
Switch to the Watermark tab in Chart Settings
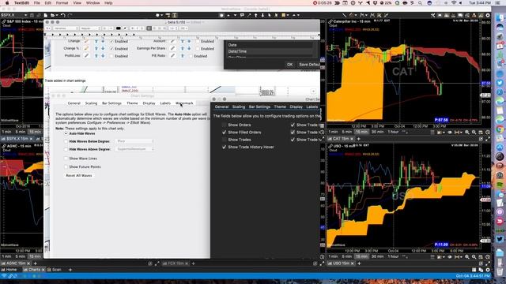point(184,103)
